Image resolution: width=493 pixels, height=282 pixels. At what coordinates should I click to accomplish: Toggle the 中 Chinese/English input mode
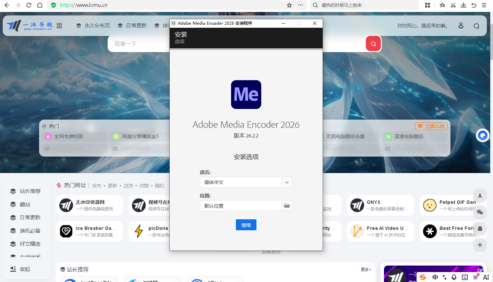point(435,277)
